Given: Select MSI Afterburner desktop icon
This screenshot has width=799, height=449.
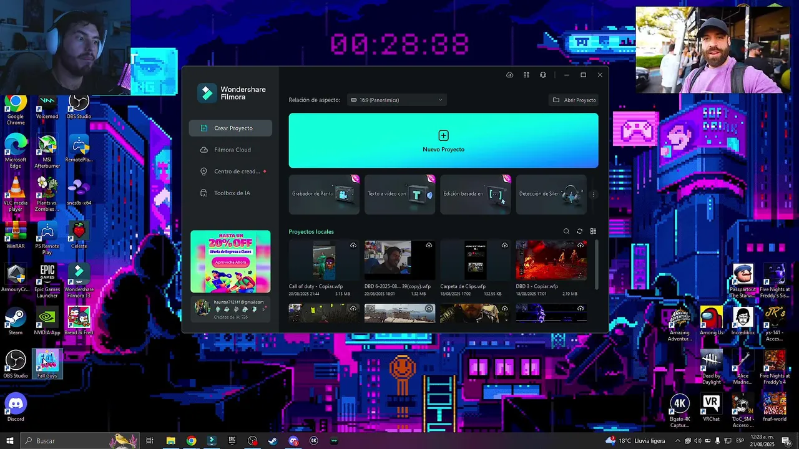Looking at the screenshot, I should pyautogui.click(x=47, y=152).
